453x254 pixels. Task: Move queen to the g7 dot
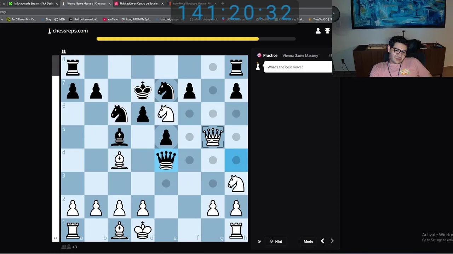point(213,90)
